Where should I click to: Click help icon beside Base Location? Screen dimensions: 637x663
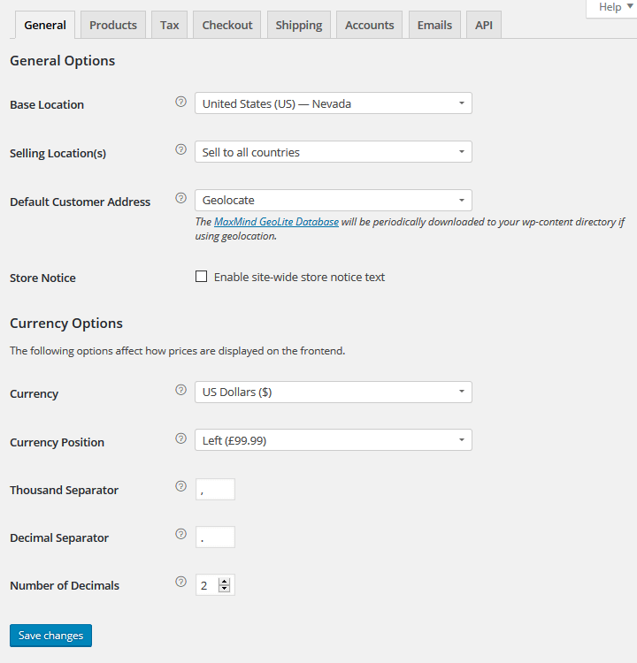coord(181,103)
